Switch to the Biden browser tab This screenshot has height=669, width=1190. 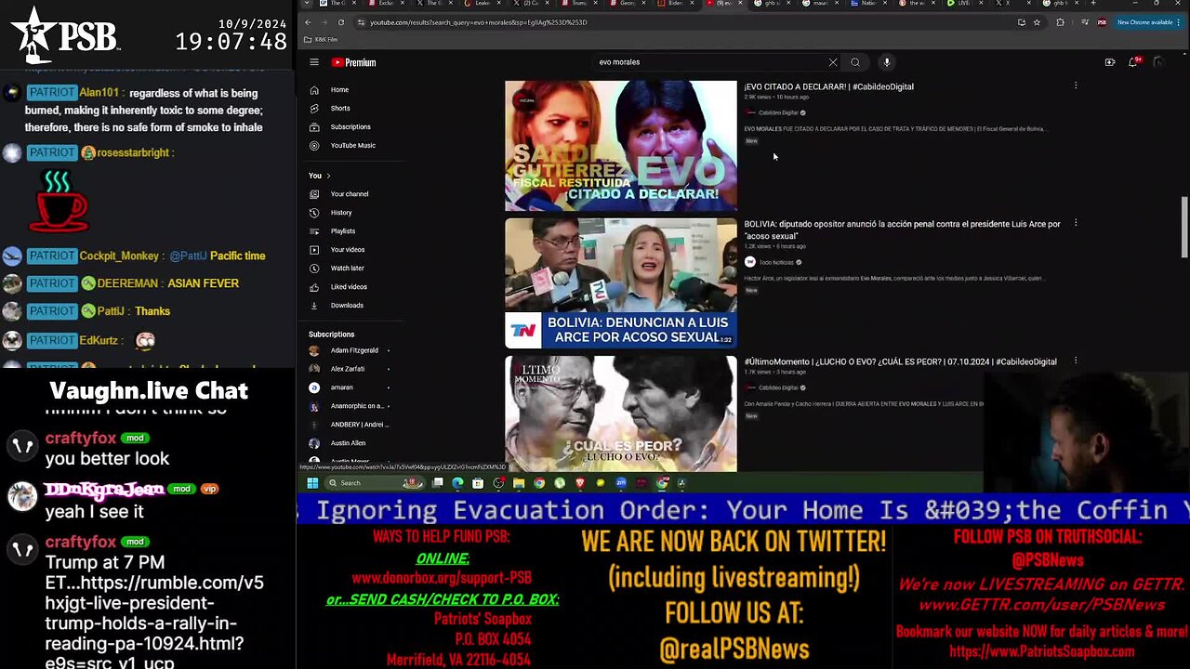pyautogui.click(x=677, y=4)
